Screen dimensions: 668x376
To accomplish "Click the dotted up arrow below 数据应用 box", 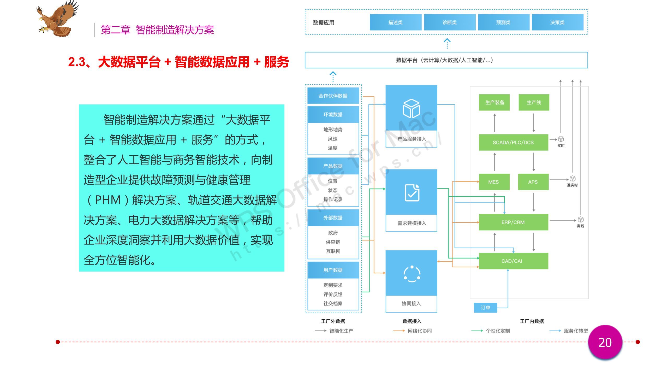I will [x=447, y=43].
